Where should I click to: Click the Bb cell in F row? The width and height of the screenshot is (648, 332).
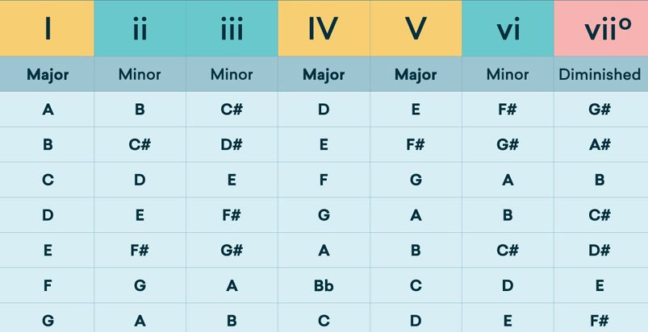click(324, 285)
